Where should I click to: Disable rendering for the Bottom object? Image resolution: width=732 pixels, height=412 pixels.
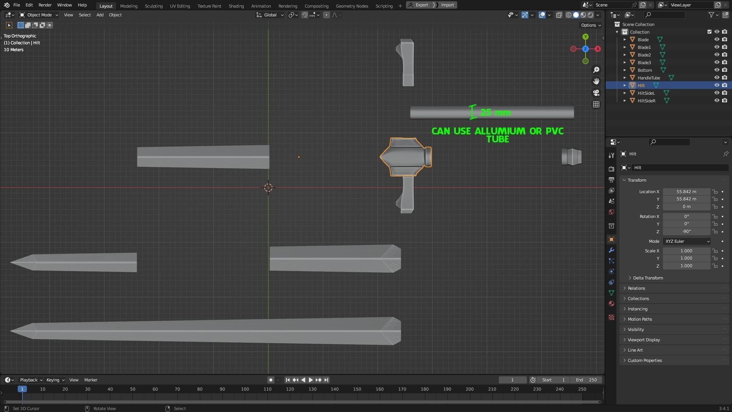tap(724, 70)
